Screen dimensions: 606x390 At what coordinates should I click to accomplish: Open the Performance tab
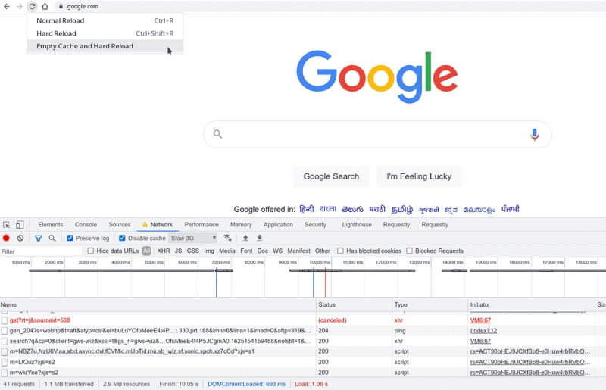click(201, 225)
